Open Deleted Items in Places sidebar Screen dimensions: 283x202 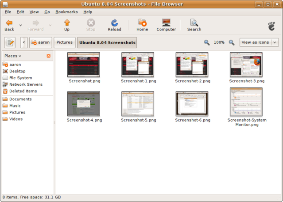pos(27,91)
